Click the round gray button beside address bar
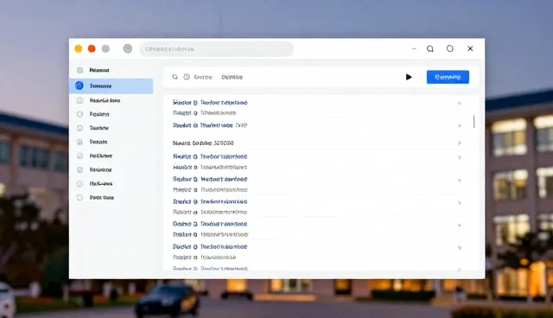 coord(128,48)
